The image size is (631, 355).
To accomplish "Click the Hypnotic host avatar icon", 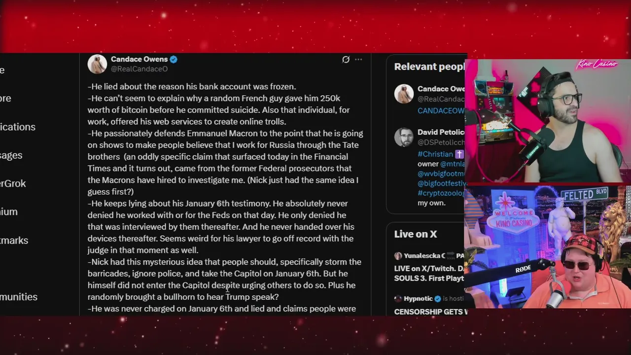I will [x=398, y=299].
